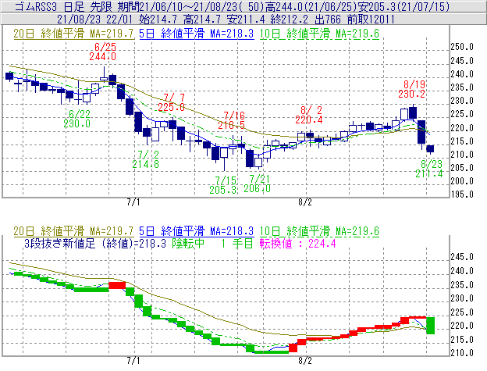Click the 8/2 date label under lower chart
This screenshot has height=371, width=487.
point(305,361)
